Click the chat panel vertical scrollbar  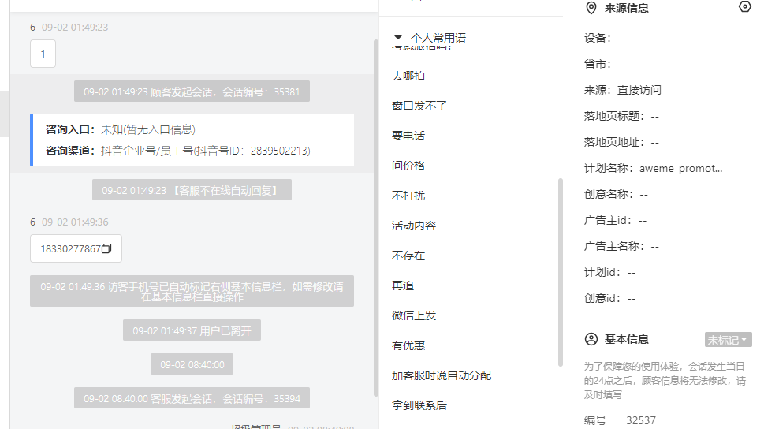[x=375, y=218]
